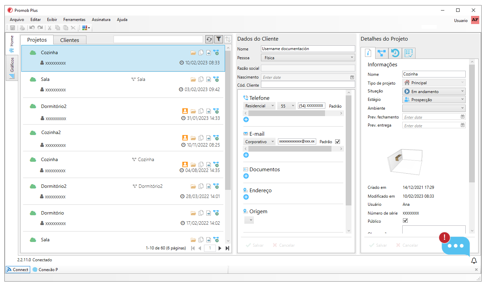
Task: Click the project search input field
Action: 158,39
